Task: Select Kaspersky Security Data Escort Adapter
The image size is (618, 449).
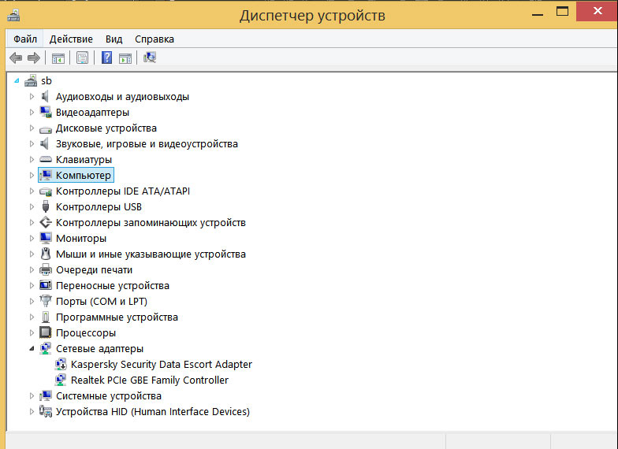Action: pos(161,364)
